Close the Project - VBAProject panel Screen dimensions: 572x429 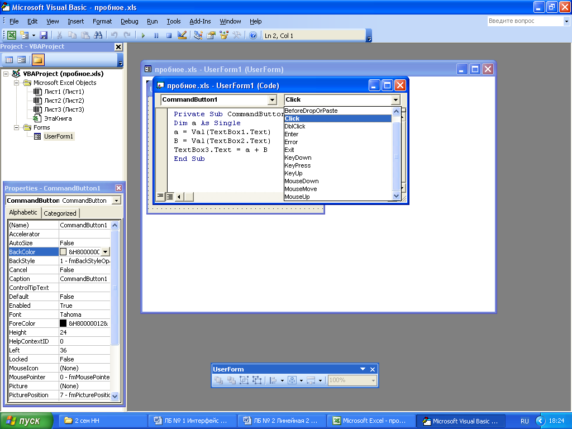[118, 47]
